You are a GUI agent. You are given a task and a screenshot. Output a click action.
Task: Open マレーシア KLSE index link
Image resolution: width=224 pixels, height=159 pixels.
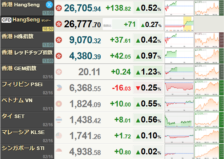(23, 132)
